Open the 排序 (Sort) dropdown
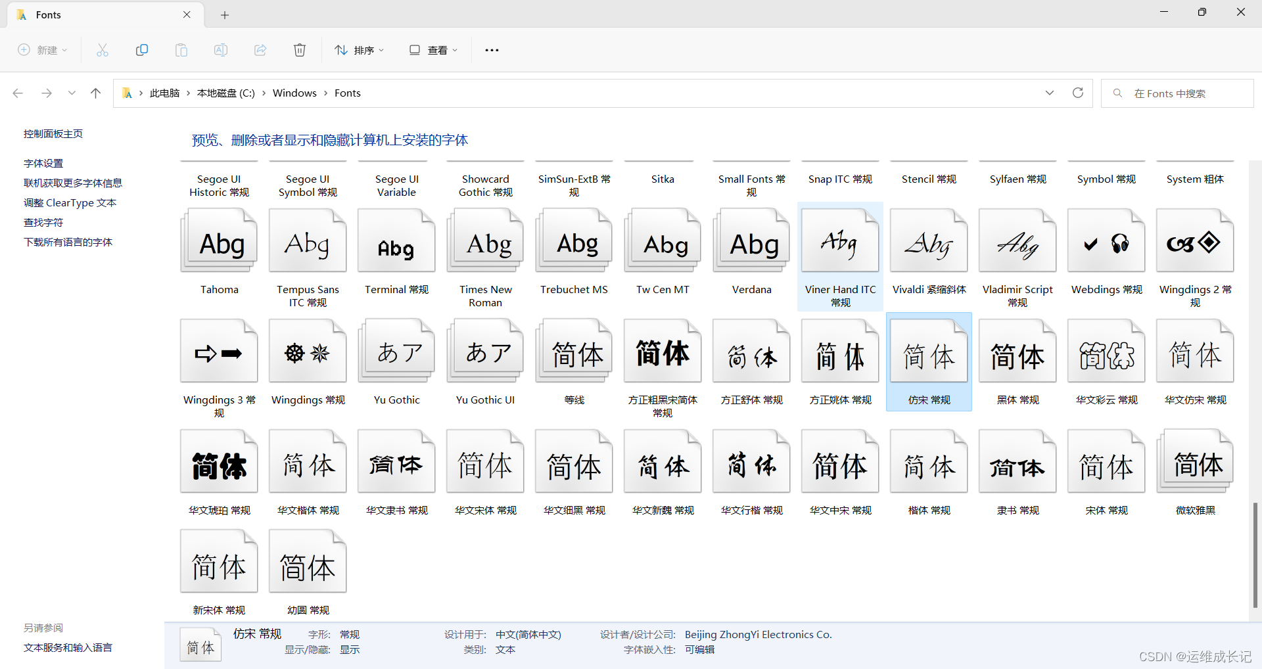The width and height of the screenshot is (1262, 669). 359,50
